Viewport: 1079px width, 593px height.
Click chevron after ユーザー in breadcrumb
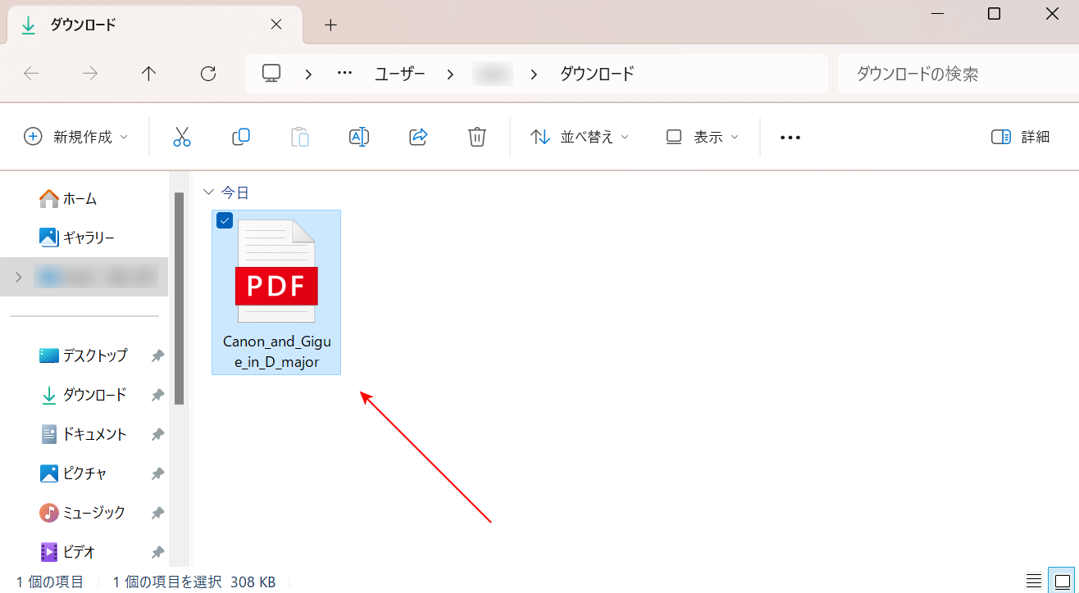450,74
